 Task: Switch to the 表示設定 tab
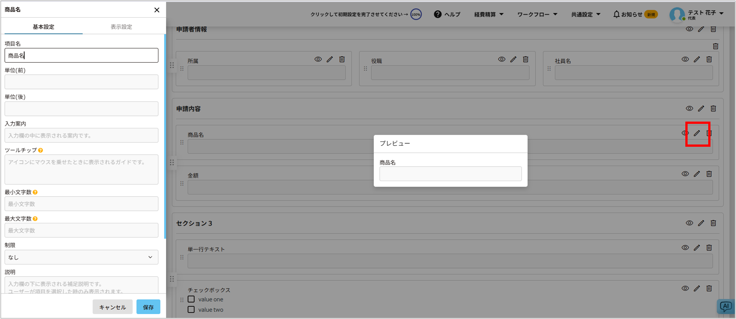(x=121, y=27)
